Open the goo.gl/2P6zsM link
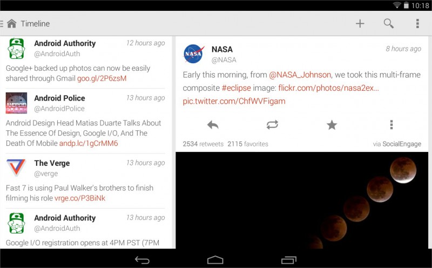432x268 pixels. pos(102,78)
